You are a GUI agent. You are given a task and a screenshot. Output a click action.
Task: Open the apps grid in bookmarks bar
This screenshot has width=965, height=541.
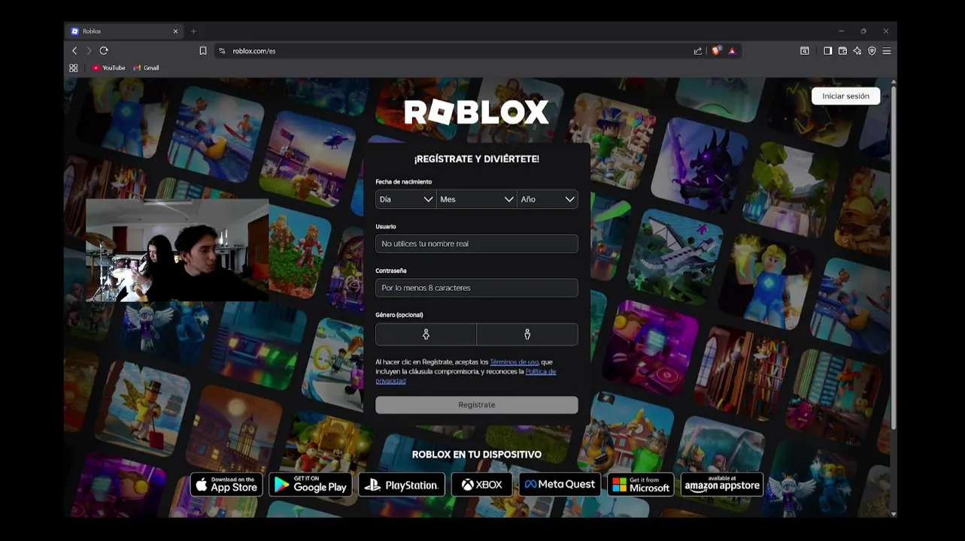tap(74, 68)
